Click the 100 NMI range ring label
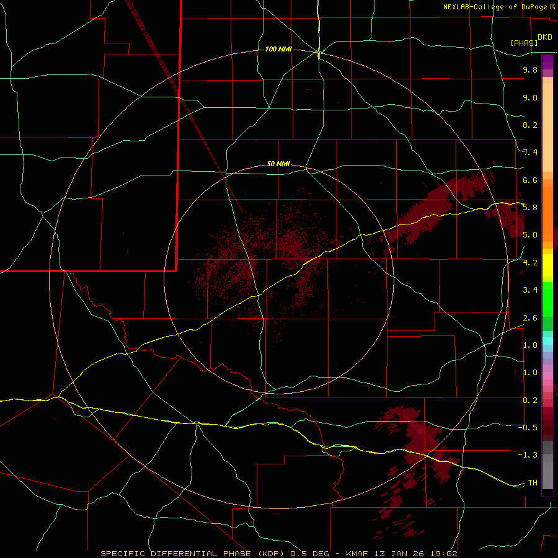 (x=278, y=49)
